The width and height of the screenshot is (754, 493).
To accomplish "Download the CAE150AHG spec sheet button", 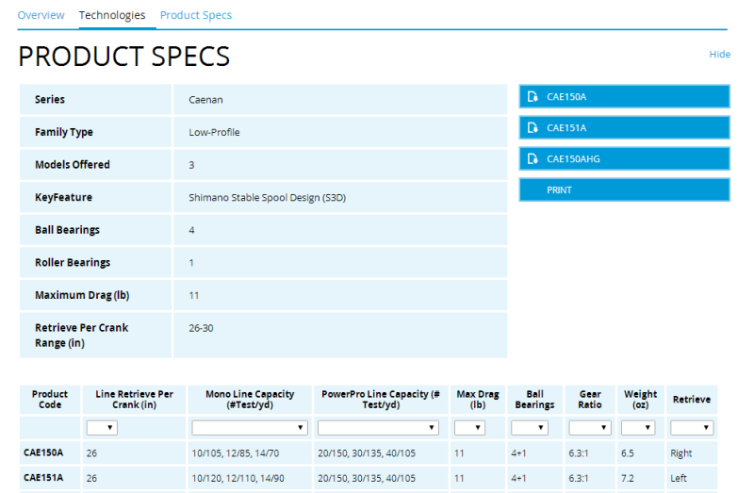I will (624, 158).
